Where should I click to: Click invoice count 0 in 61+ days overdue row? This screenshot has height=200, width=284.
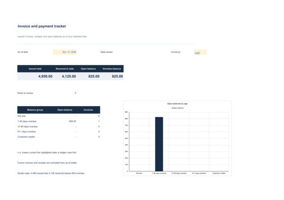click(x=99, y=132)
